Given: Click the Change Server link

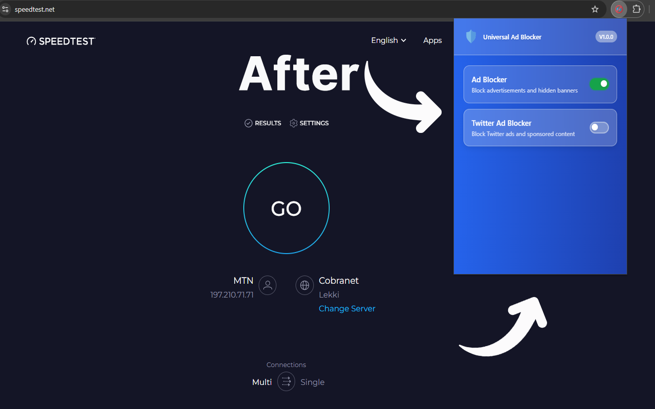Looking at the screenshot, I should coord(347,309).
